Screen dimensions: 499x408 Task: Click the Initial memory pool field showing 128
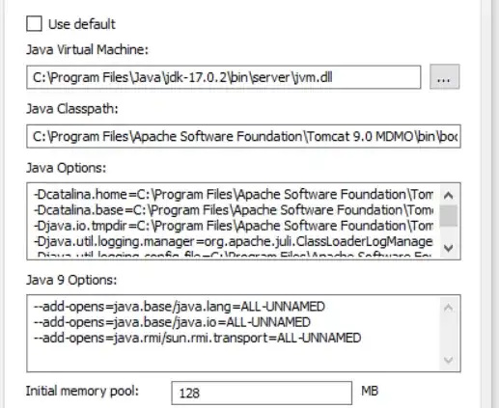[262, 393]
